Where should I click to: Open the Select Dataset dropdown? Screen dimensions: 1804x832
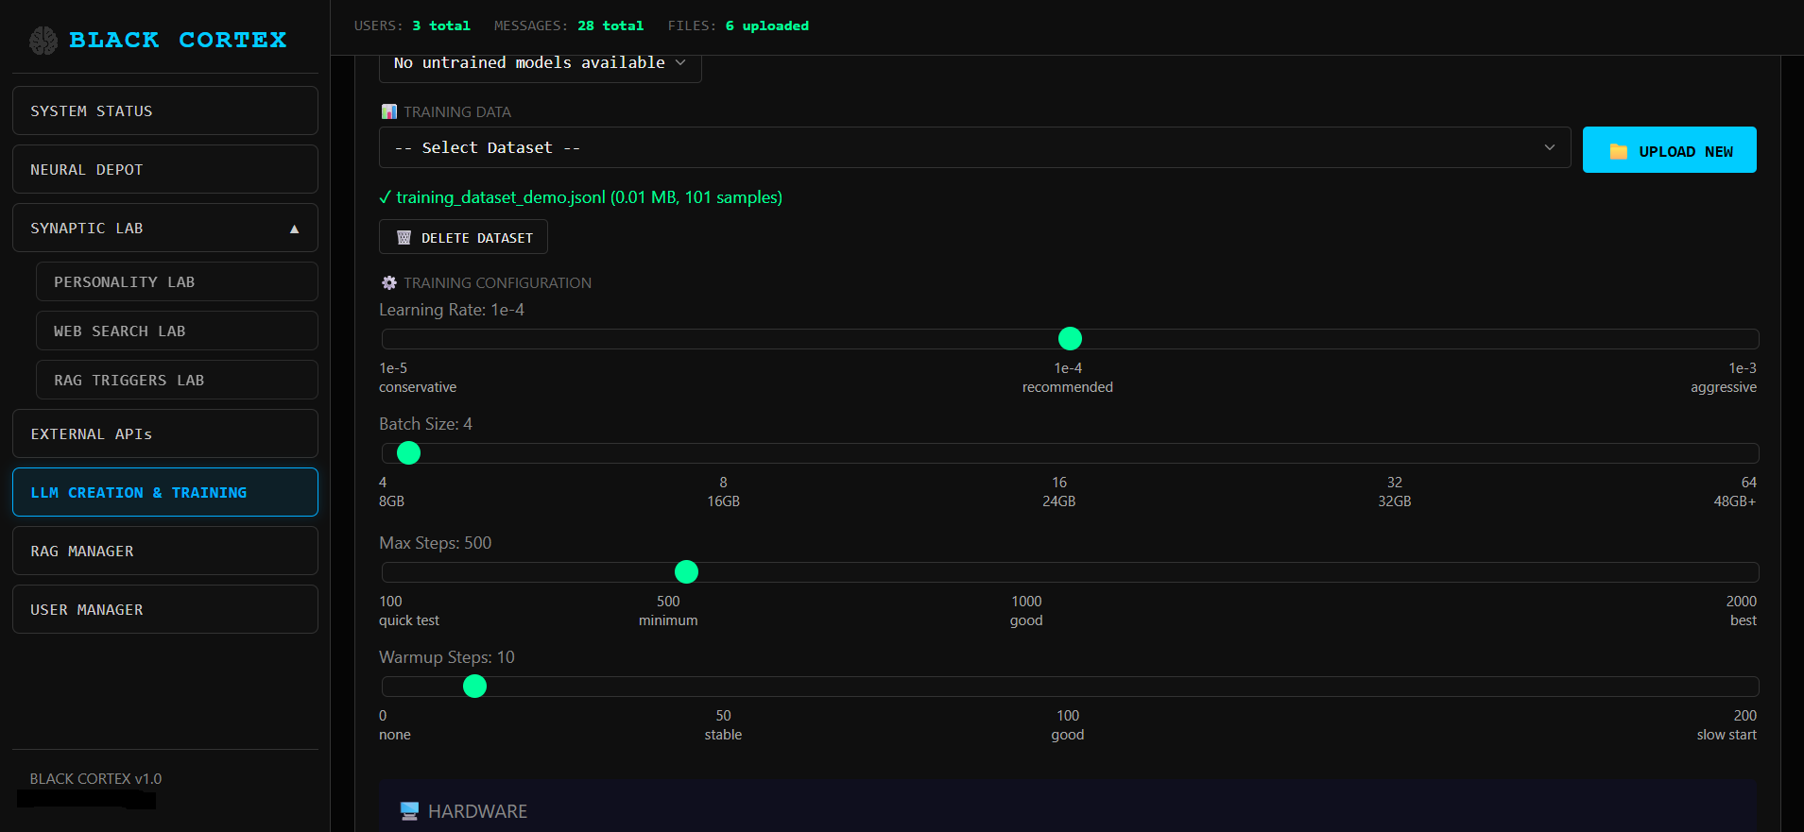[973, 148]
